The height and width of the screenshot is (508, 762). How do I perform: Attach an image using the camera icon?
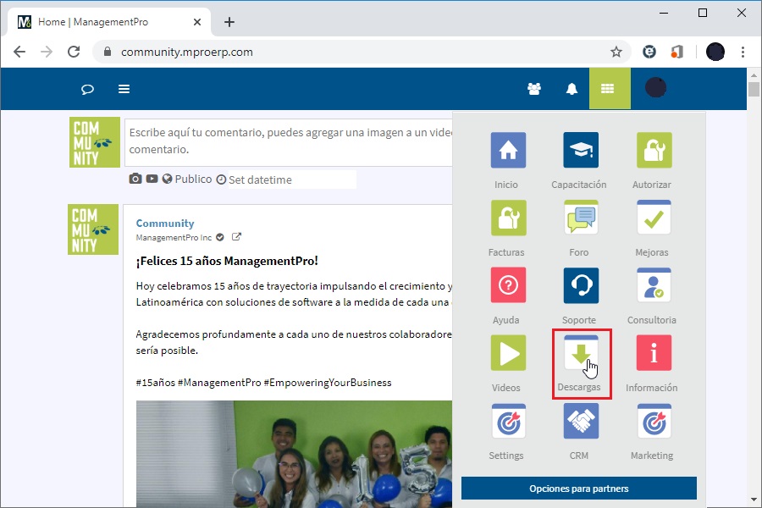coord(135,179)
